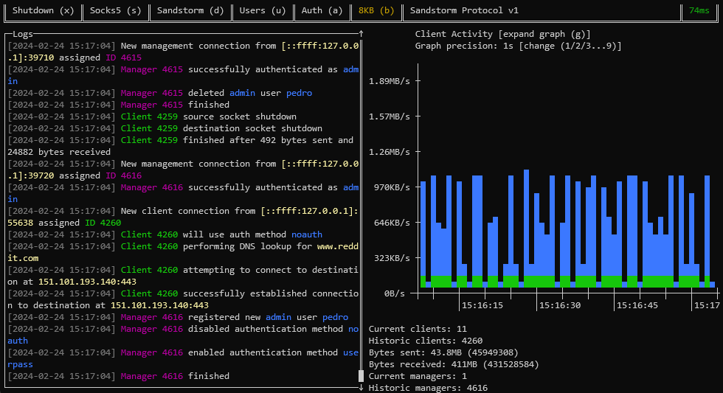
Task: Click the 0B/s axis label
Action: pos(394,293)
